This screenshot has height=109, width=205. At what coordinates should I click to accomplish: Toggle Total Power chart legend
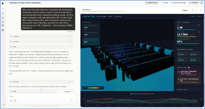(x=149, y=94)
